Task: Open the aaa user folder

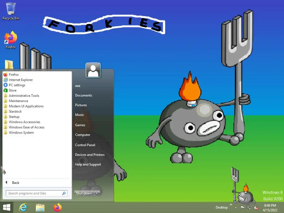Action: [x=78, y=86]
